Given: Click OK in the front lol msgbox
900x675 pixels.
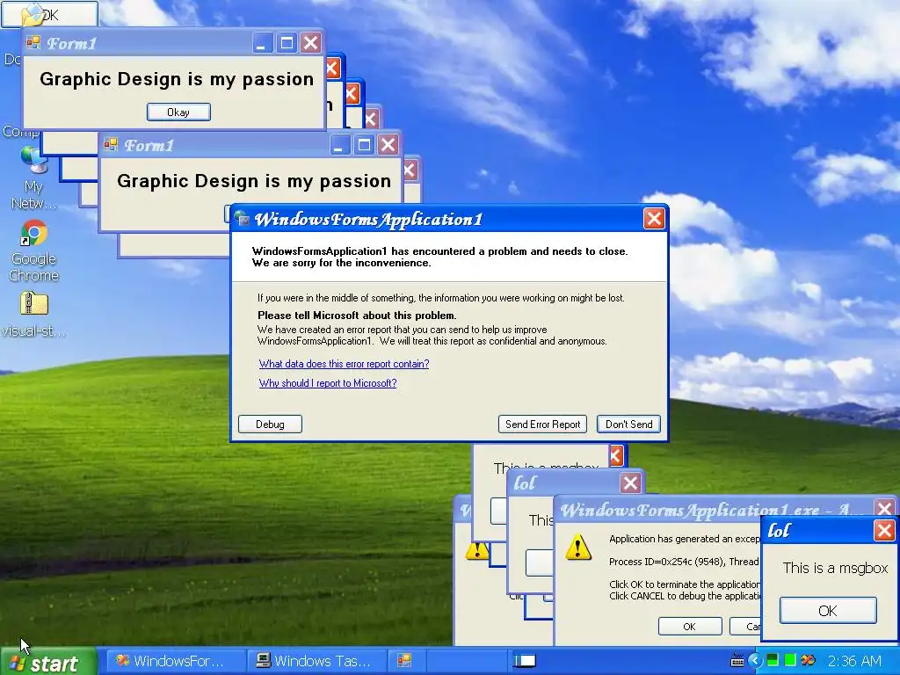Looking at the screenshot, I should pos(828,611).
